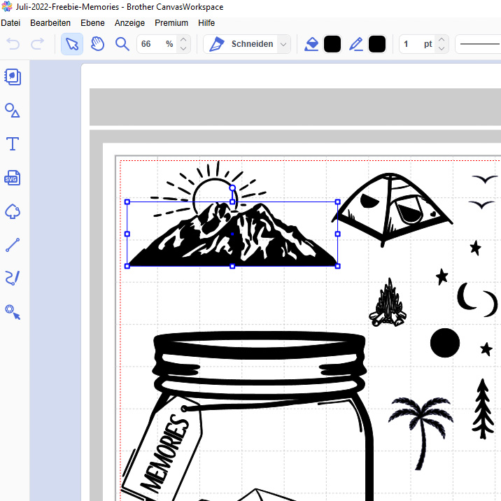Click the stroke pen color icon
The width and height of the screenshot is (501, 501).
[x=356, y=44]
